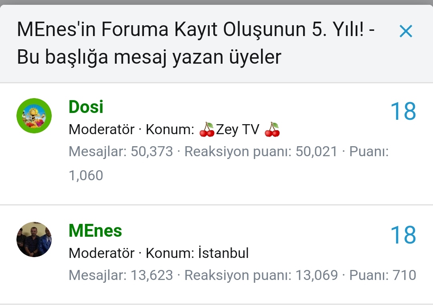
Task: Click MEnes's Mesajlar: 13,623 stat
Action: (121, 275)
